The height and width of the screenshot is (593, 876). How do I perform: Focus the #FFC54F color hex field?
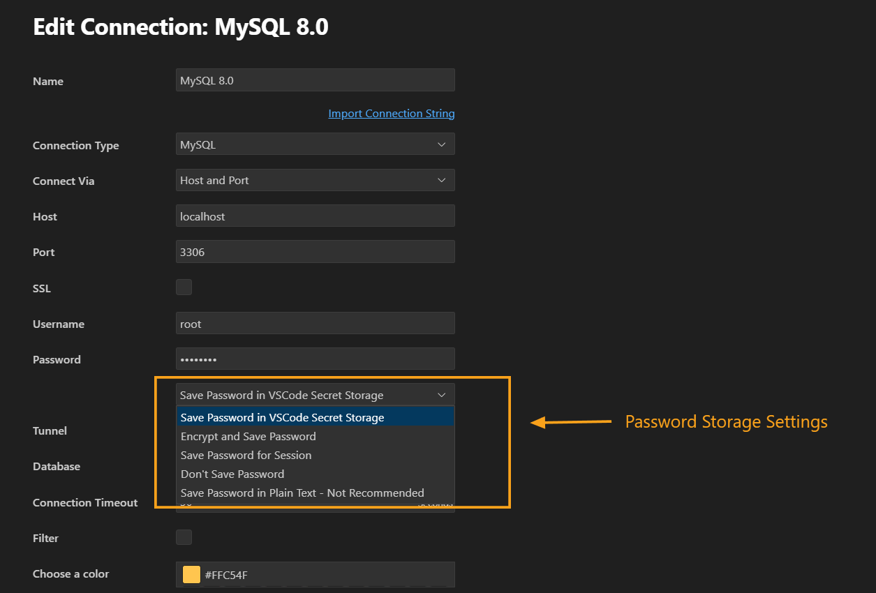(325, 575)
